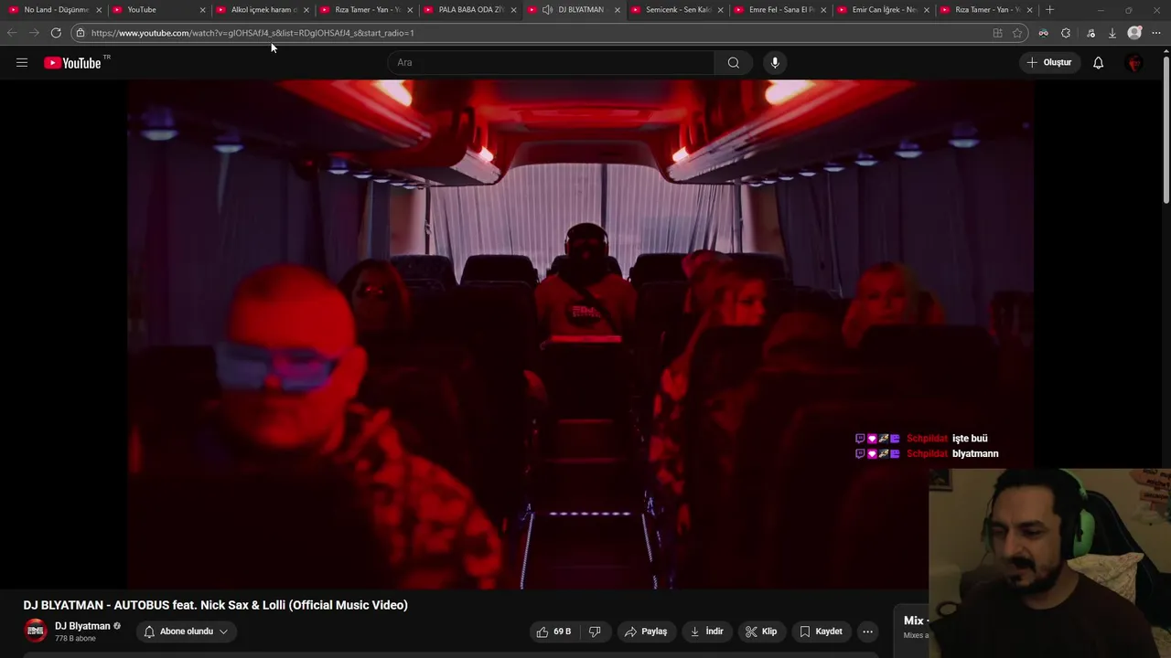Viewport: 1171px width, 658px height.
Task: Open a new browser tab
Action: (x=1049, y=10)
